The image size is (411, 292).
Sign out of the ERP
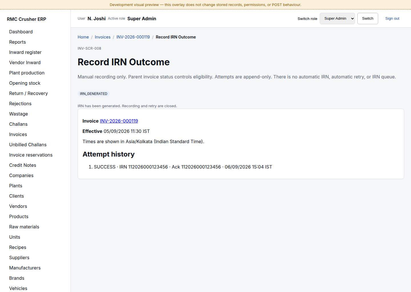[392, 19]
